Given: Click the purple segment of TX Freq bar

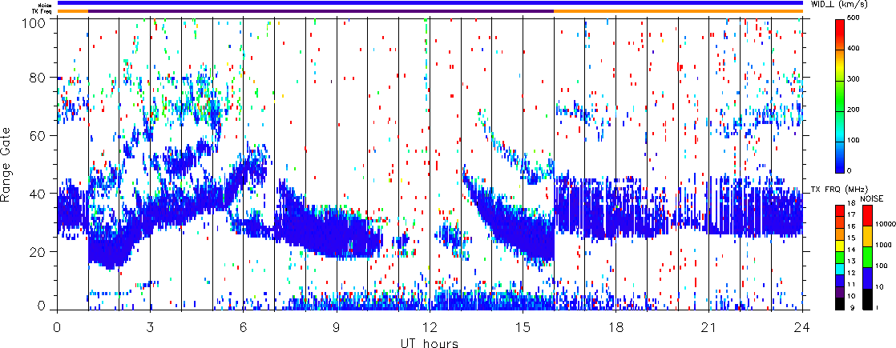Looking at the screenshot, I should pos(321,11).
